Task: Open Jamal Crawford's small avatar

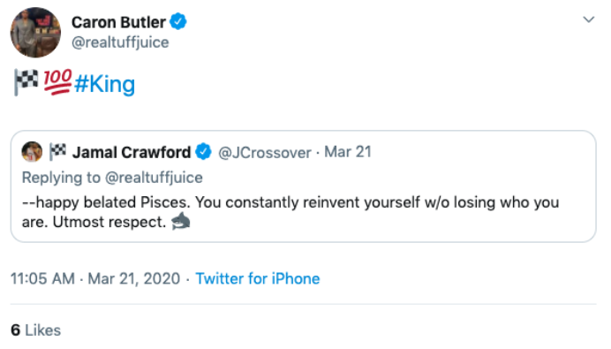Action: [32, 152]
